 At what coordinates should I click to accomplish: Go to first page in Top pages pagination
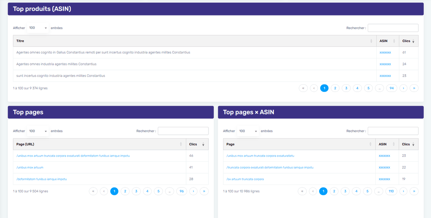[x=93, y=191]
